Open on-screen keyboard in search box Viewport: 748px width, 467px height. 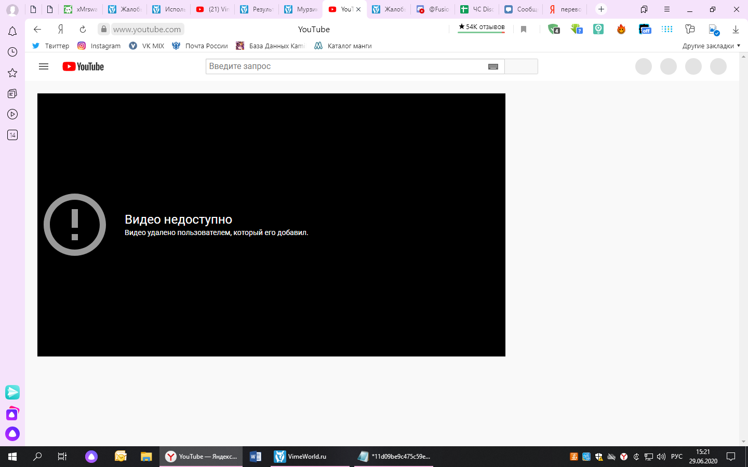tap(493, 66)
